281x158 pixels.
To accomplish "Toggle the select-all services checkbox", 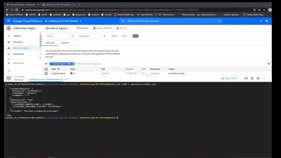I will pos(46,69).
